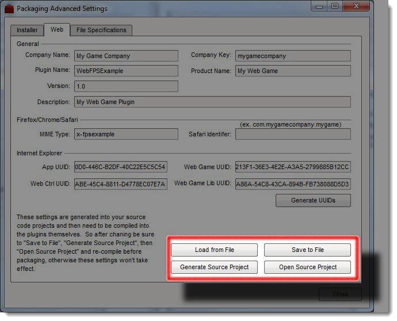
Task: Click the '(ex. com.mygamecompany.mygame)' hint text
Action: [291, 125]
